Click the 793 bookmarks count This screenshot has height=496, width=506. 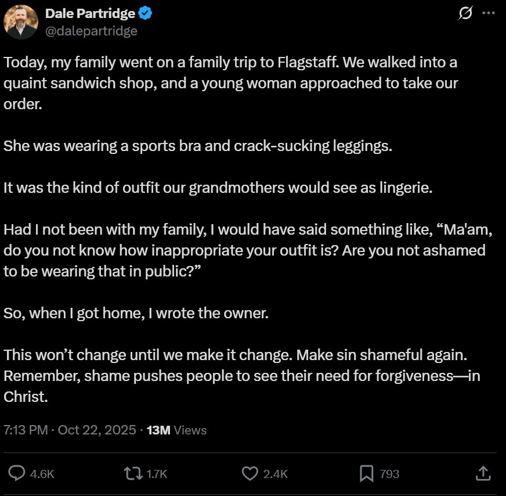[389, 474]
